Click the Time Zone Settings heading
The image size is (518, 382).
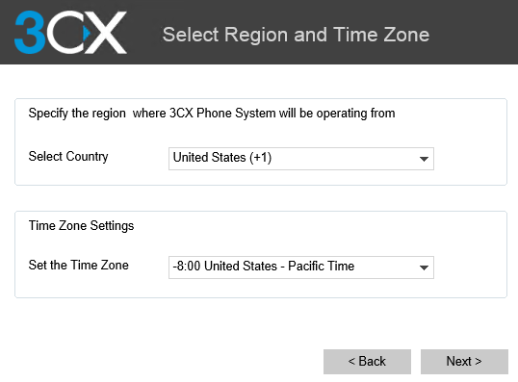[81, 226]
